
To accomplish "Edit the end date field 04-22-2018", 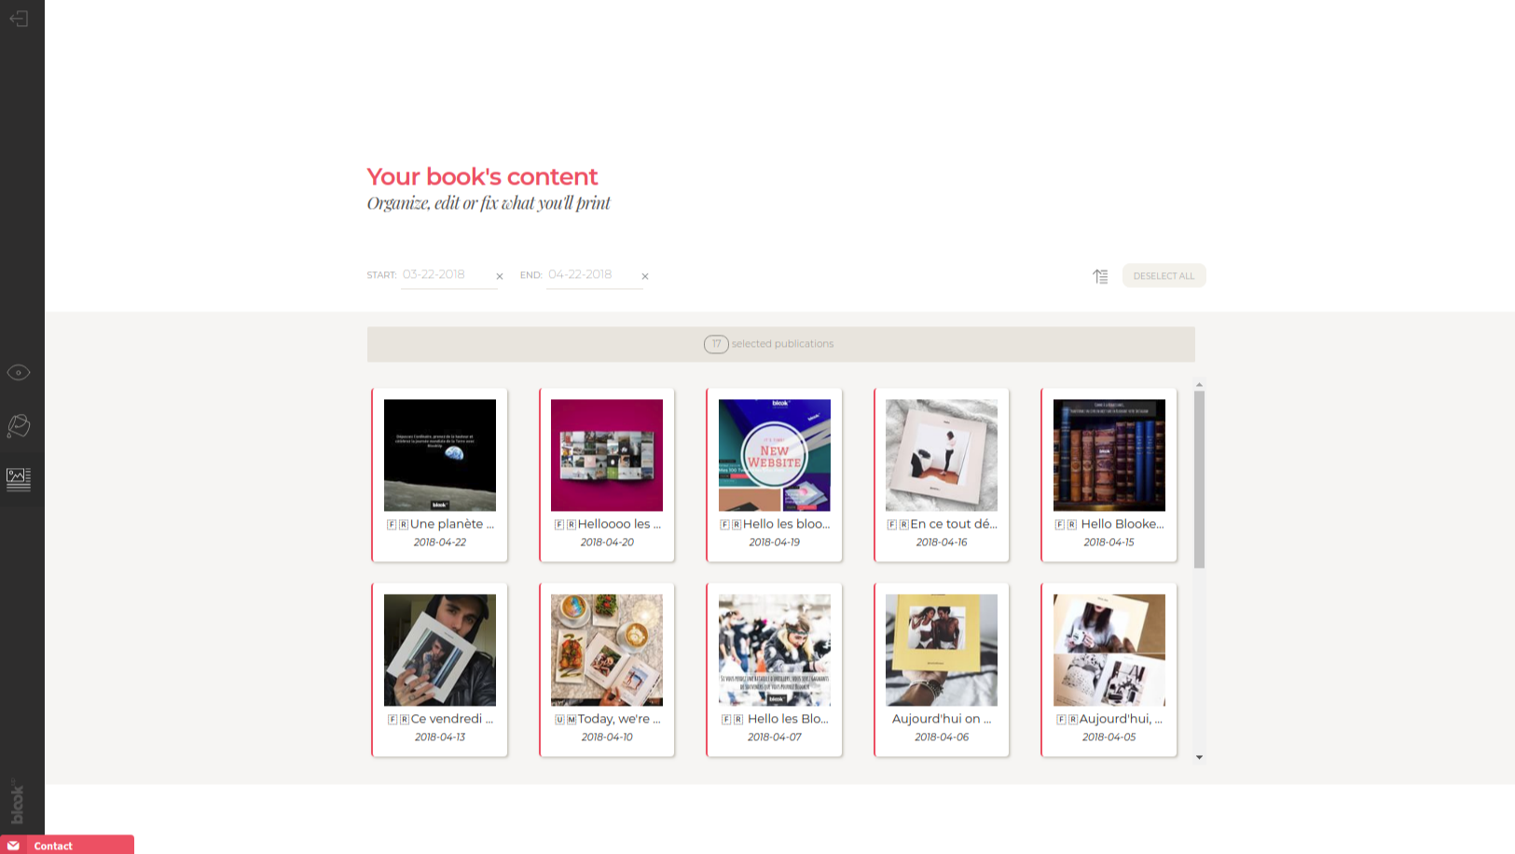I will pos(593,275).
